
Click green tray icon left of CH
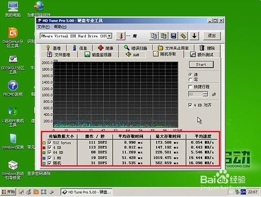237,192
